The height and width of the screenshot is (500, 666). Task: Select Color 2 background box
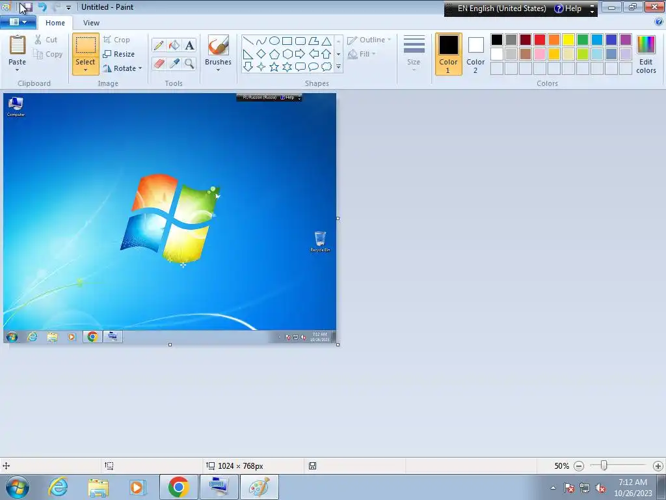coord(475,55)
